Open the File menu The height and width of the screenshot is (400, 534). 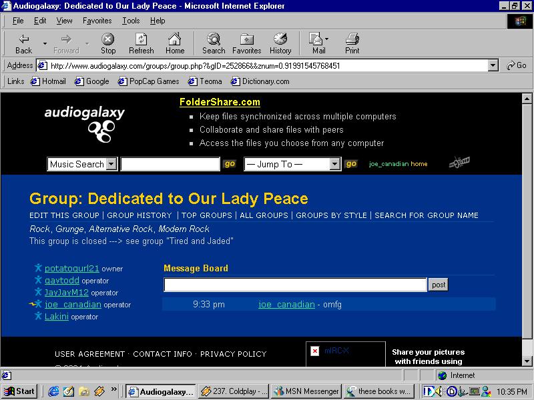[18, 21]
